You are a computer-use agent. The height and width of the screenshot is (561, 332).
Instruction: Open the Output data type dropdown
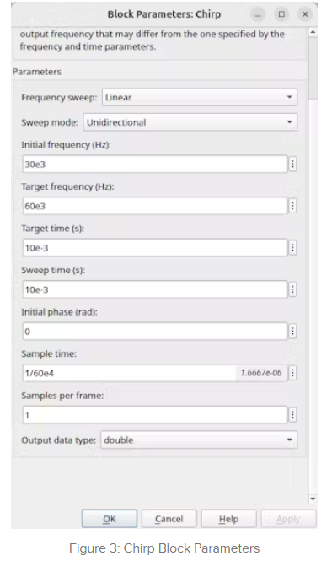click(199, 440)
